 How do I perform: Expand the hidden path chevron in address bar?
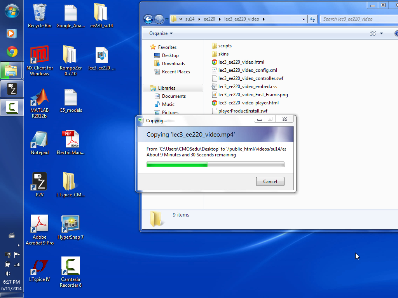pyautogui.click(x=181, y=19)
